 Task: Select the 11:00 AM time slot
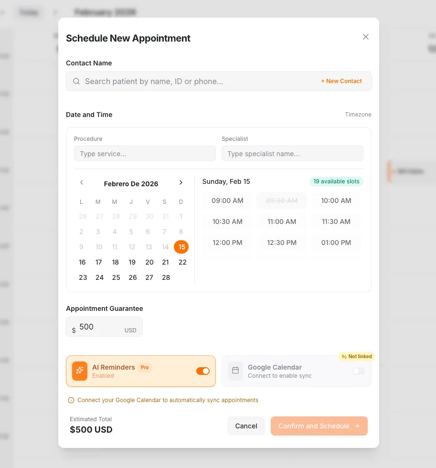[282, 222]
